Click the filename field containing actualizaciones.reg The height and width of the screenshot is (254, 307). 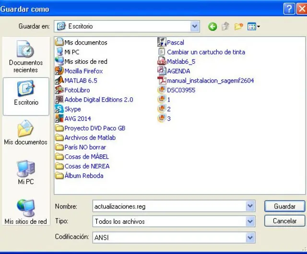point(168,206)
